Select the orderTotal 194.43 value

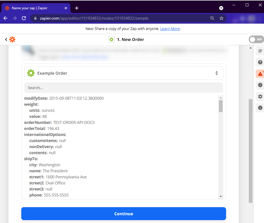click(x=53, y=128)
